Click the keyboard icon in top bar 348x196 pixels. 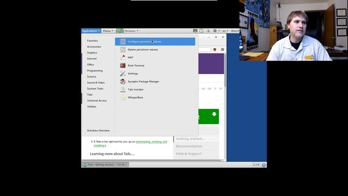[195, 30]
